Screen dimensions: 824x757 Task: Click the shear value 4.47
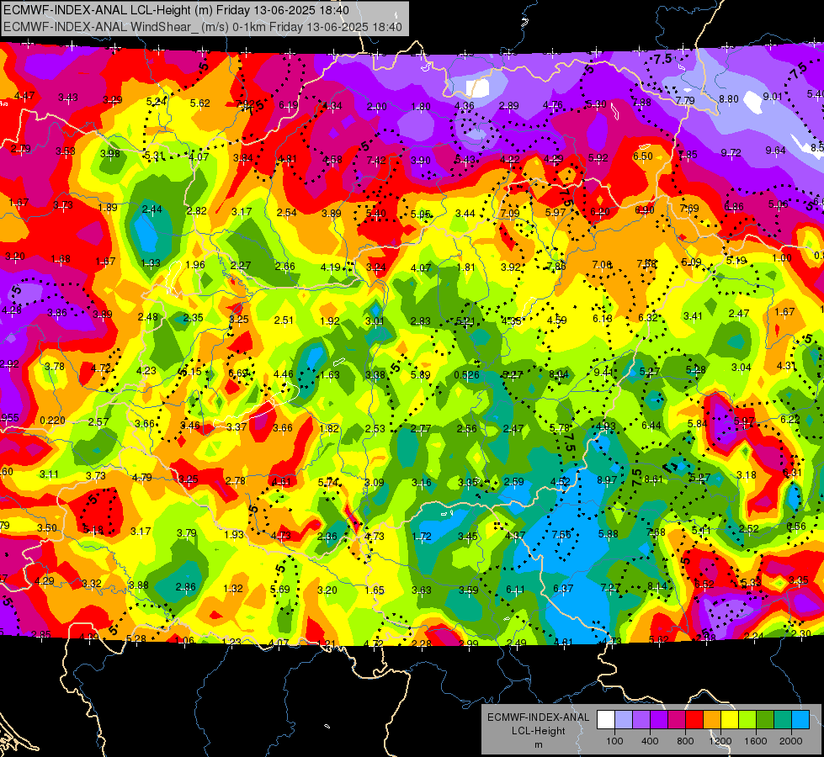pyautogui.click(x=24, y=96)
